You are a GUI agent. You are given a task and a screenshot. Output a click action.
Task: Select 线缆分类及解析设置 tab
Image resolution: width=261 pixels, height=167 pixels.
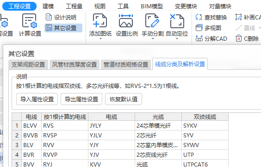pyautogui.click(x=180, y=64)
